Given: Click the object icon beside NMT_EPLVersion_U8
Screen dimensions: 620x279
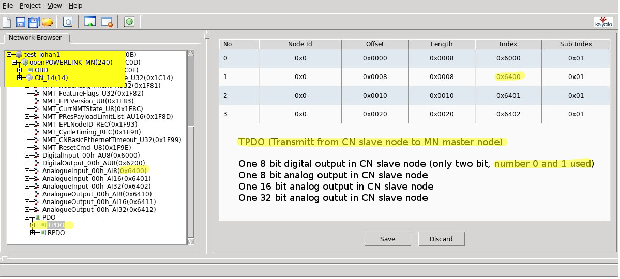Looking at the screenshot, I should [x=37, y=101].
